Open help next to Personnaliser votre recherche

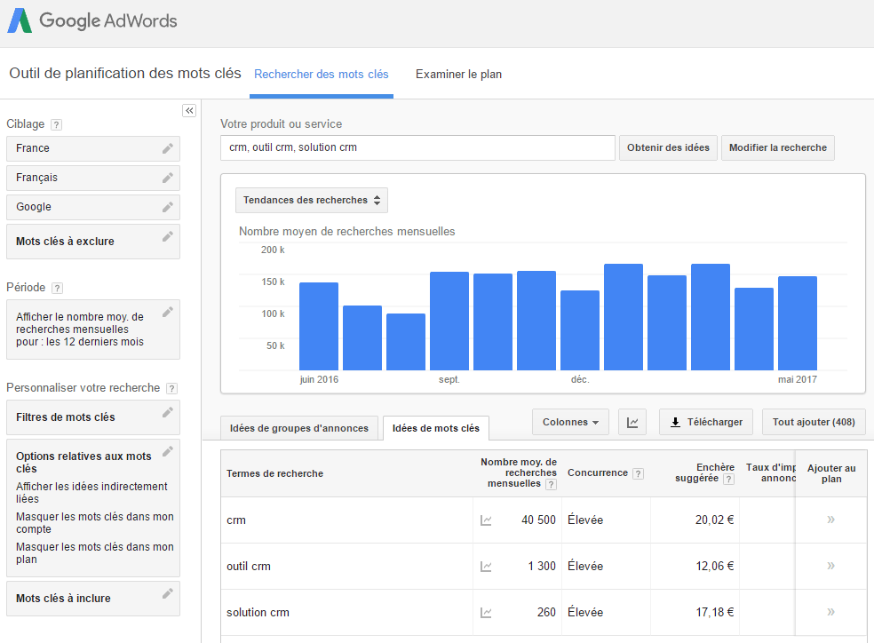(x=171, y=388)
